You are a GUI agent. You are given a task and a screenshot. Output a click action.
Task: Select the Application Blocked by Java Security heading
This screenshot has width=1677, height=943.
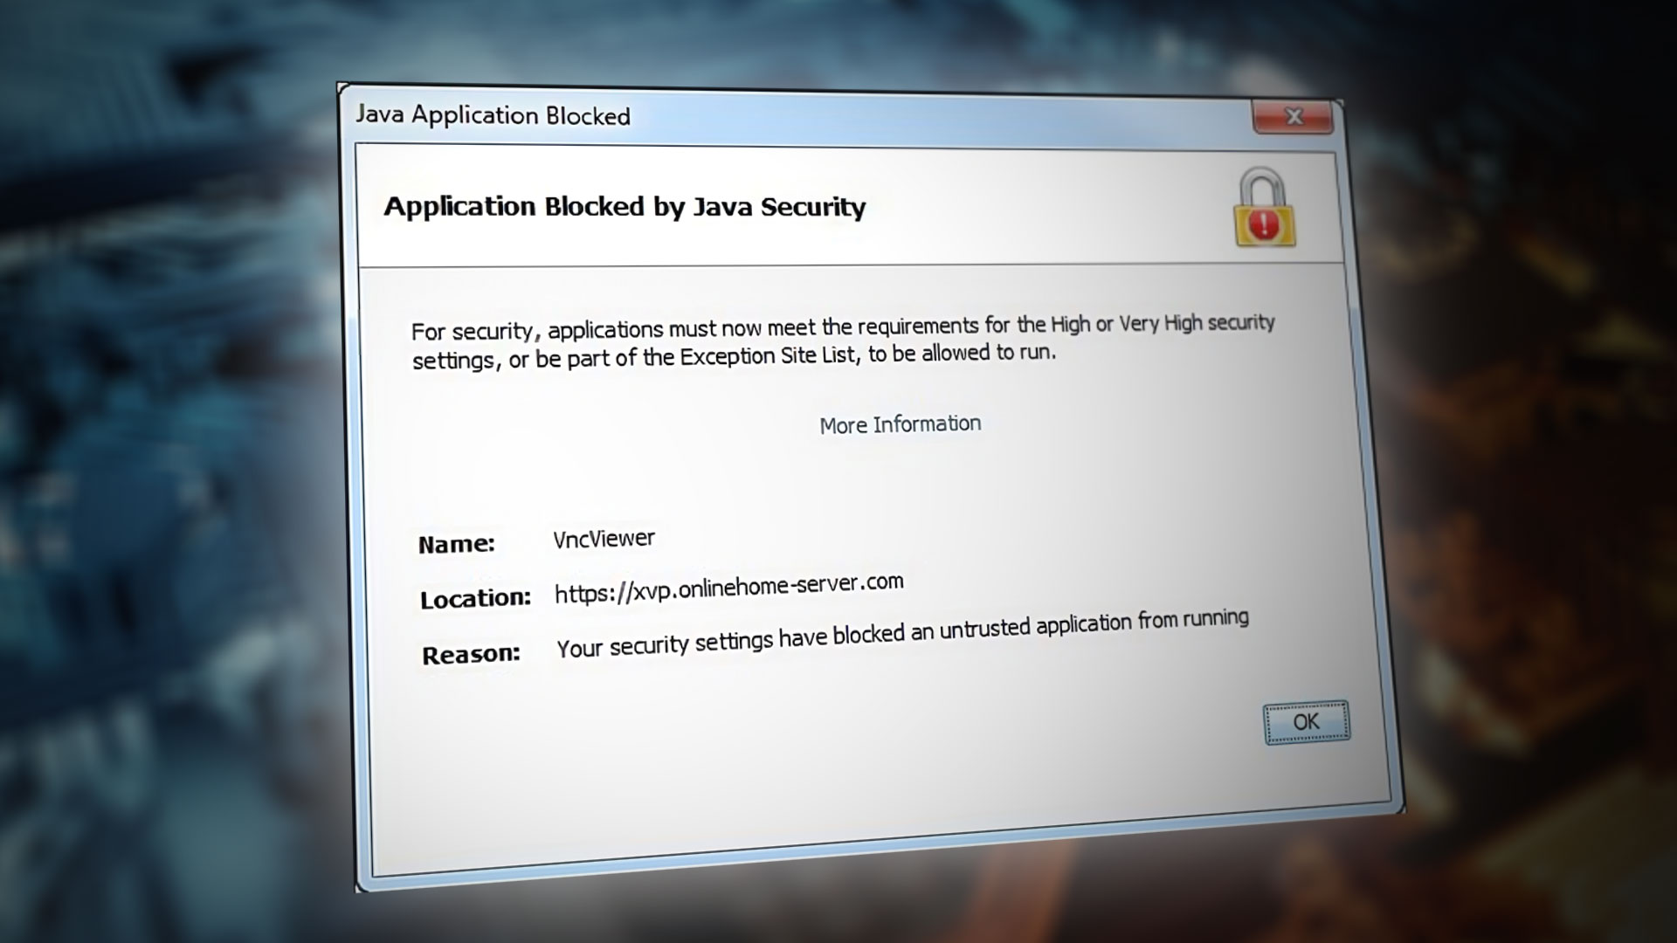[x=625, y=207]
